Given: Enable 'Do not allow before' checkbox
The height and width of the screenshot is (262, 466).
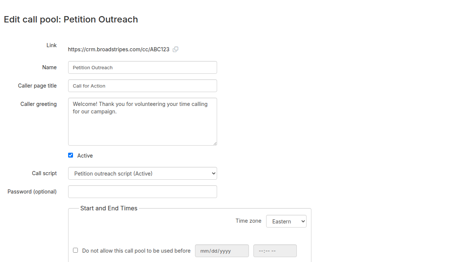Looking at the screenshot, I should point(76,250).
